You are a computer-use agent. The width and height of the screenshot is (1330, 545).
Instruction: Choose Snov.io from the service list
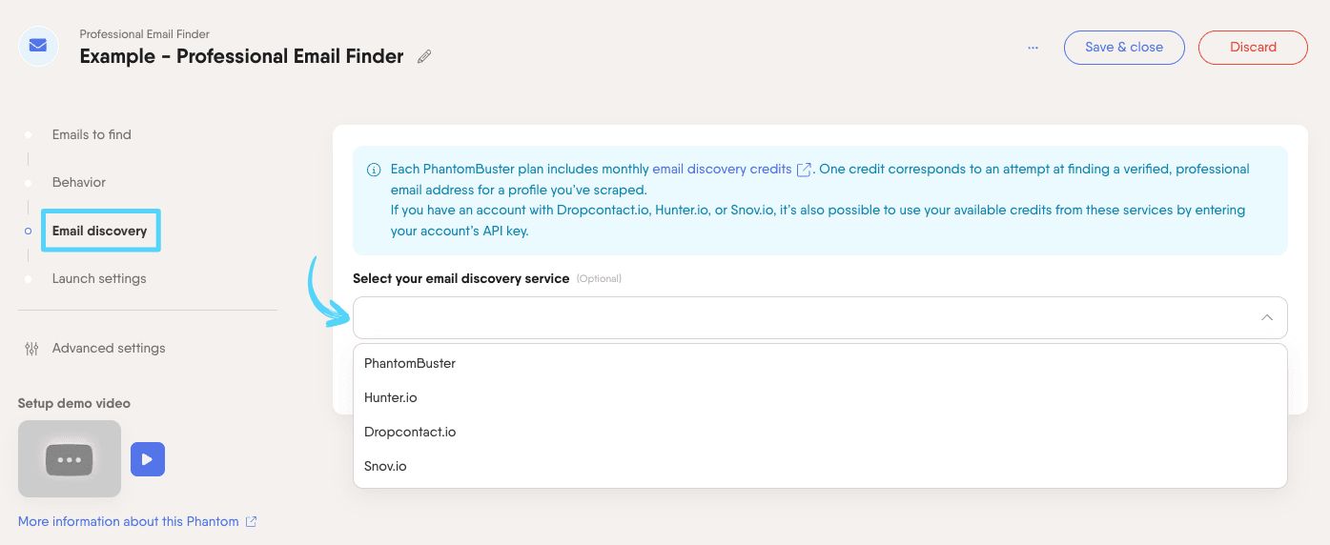pos(820,466)
